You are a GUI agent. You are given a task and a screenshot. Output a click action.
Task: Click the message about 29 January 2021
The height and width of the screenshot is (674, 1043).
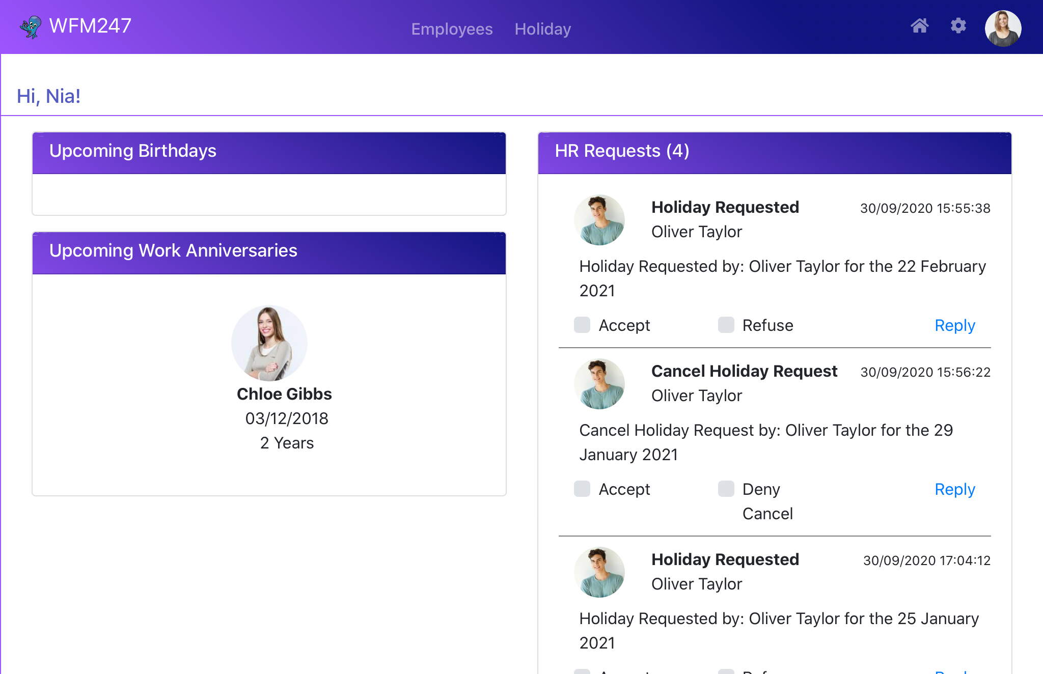click(766, 442)
